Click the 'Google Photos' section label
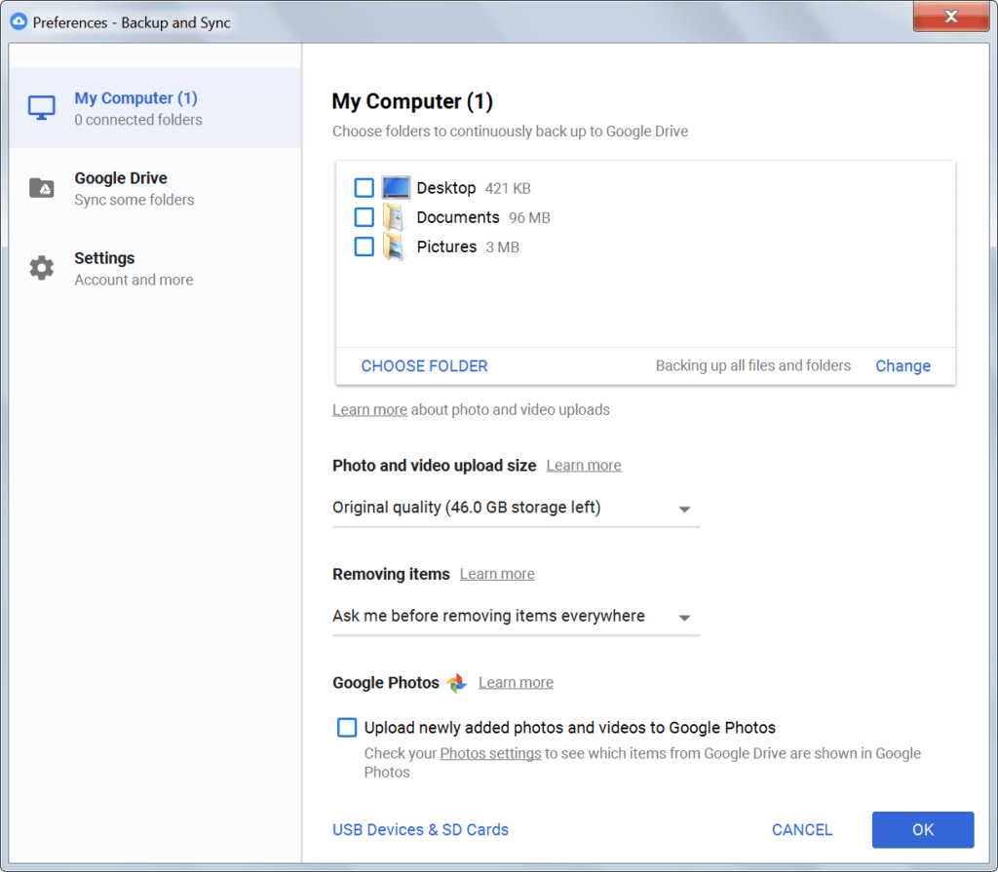Screen dimensions: 998x872 pos(386,683)
